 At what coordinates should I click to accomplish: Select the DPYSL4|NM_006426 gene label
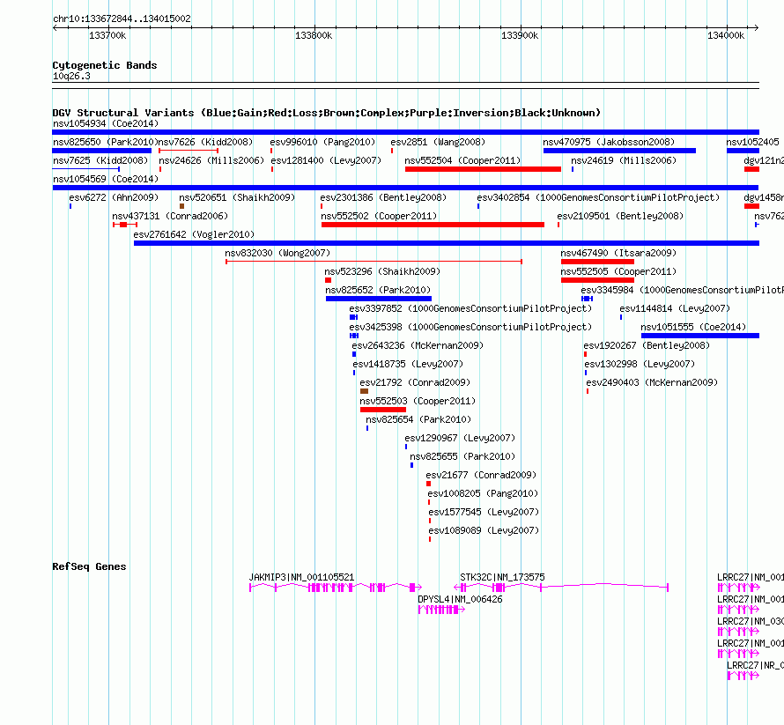coord(460,599)
